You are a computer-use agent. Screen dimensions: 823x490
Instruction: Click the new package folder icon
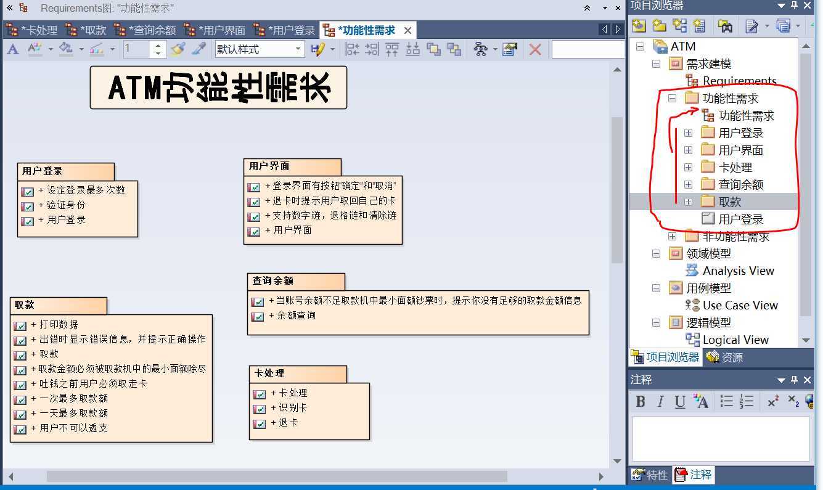[660, 26]
